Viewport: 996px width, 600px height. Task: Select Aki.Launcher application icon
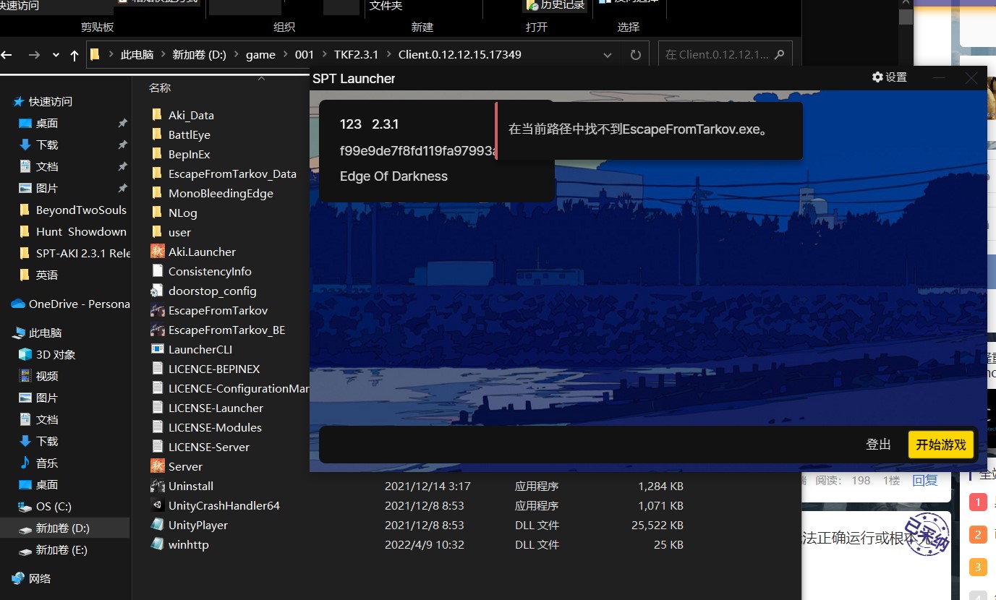click(157, 252)
